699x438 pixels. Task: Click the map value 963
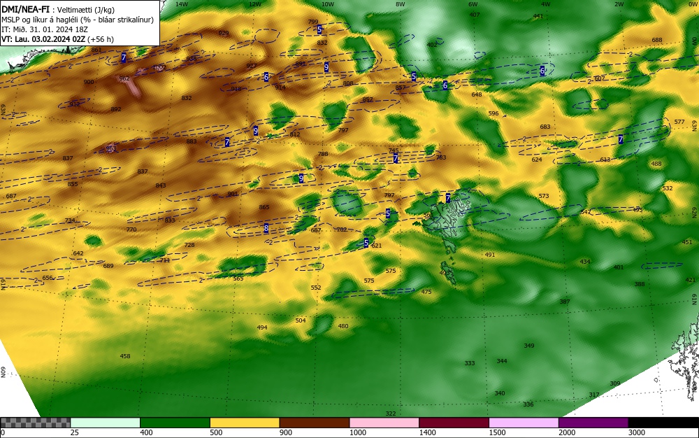click(x=111, y=148)
